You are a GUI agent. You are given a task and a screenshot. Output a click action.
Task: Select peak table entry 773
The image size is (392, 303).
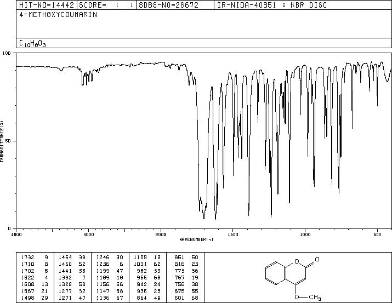(x=186, y=271)
